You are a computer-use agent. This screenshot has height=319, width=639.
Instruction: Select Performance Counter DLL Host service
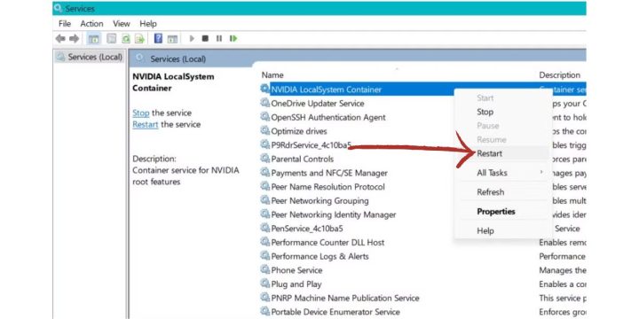pos(327,243)
